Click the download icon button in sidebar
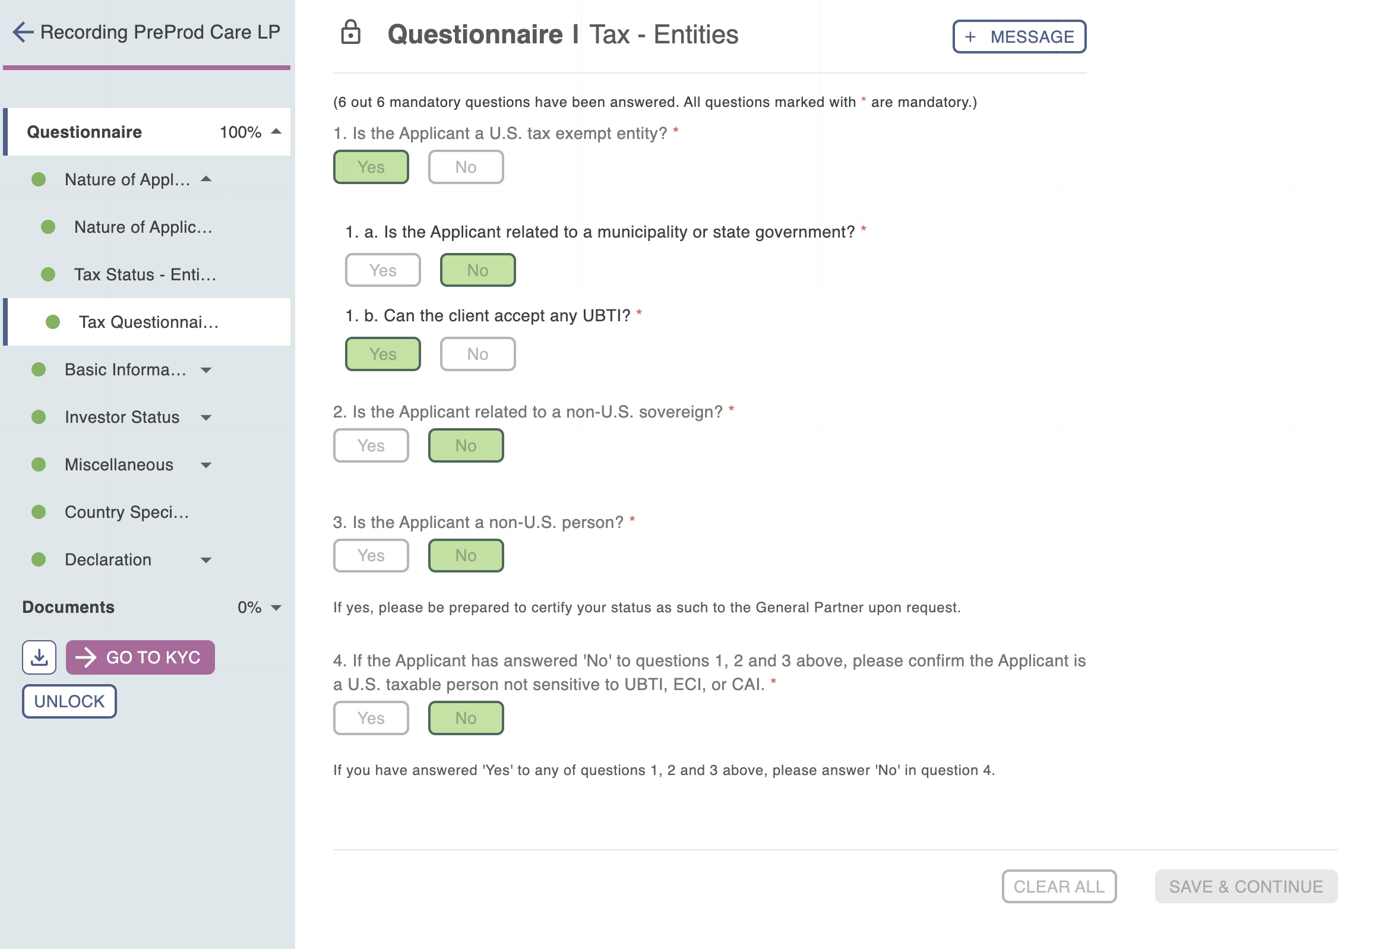The height and width of the screenshot is (949, 1379). [39, 657]
